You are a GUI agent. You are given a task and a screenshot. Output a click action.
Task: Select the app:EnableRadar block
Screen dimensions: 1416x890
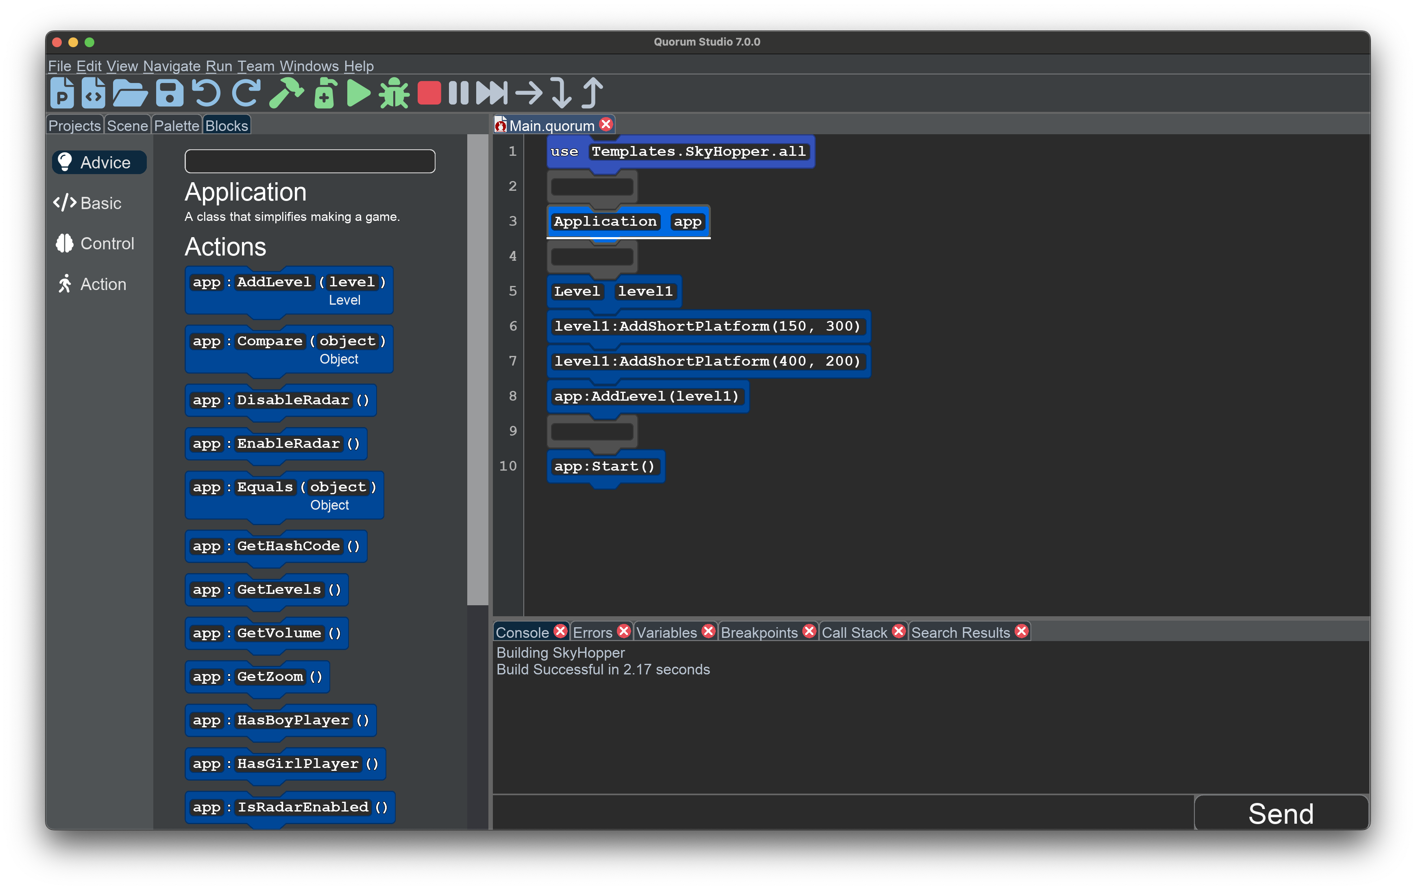point(276,444)
